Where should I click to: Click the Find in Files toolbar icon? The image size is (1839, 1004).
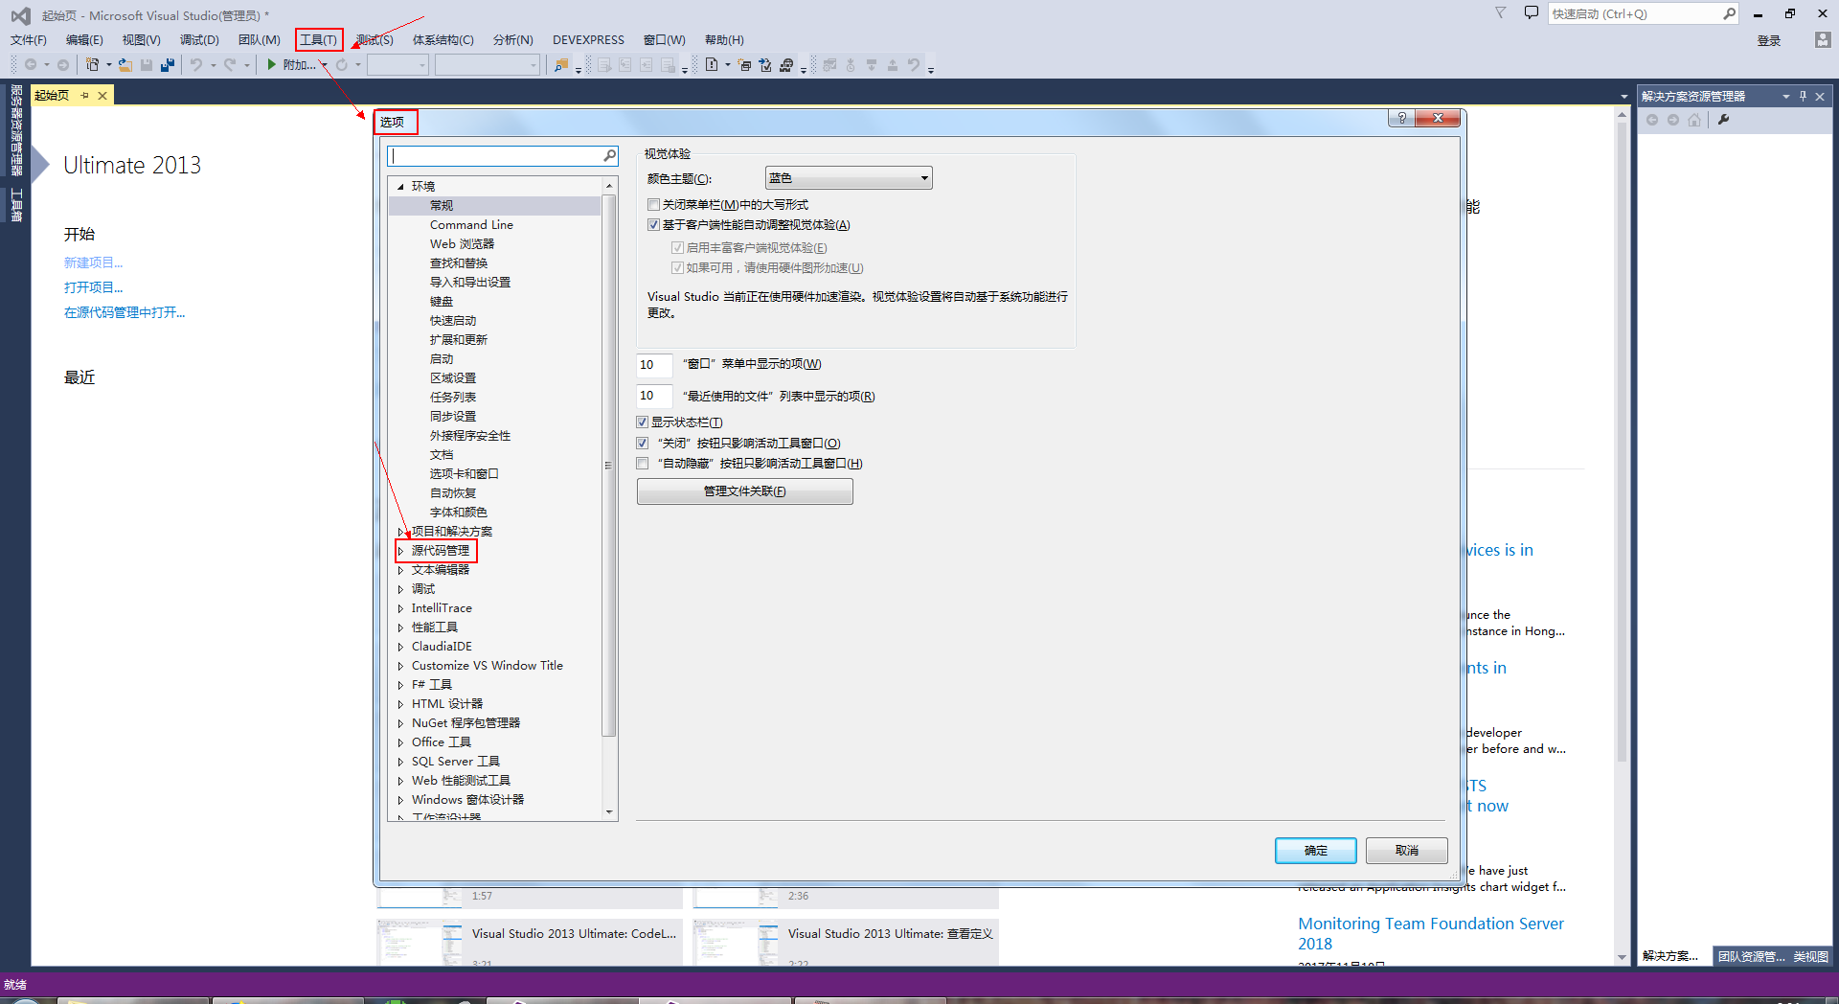(x=561, y=65)
